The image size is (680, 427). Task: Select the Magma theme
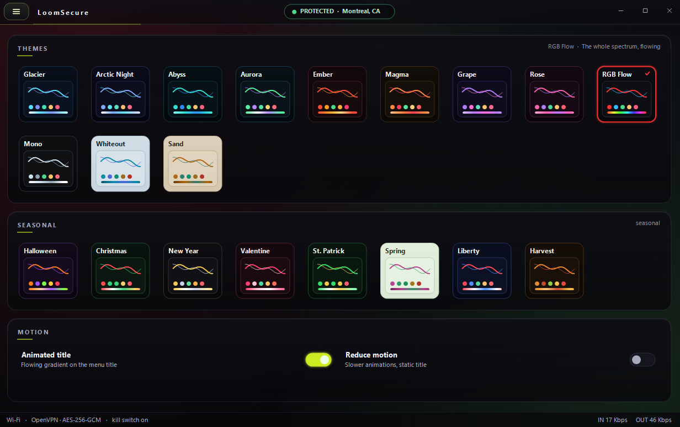point(410,94)
